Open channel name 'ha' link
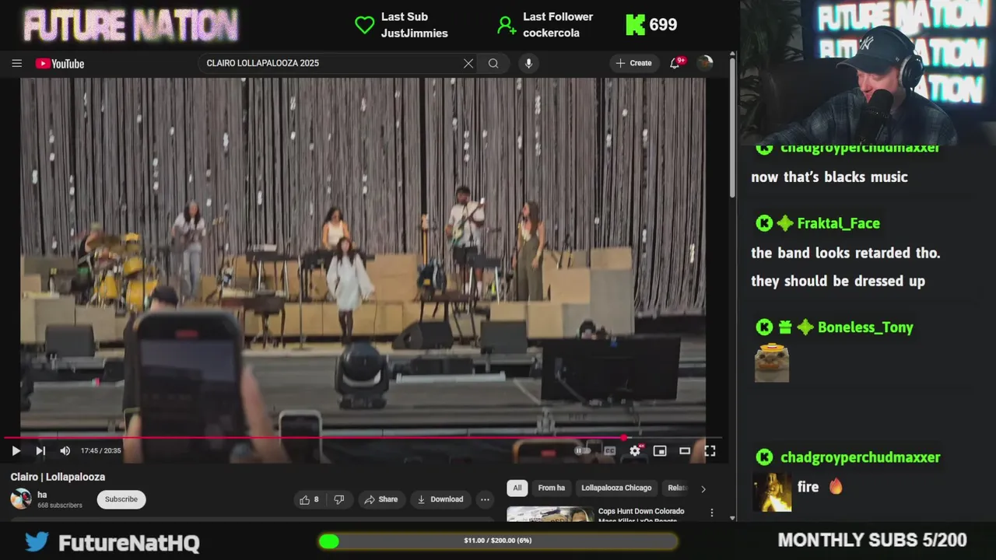This screenshot has width=996, height=560. tap(42, 495)
